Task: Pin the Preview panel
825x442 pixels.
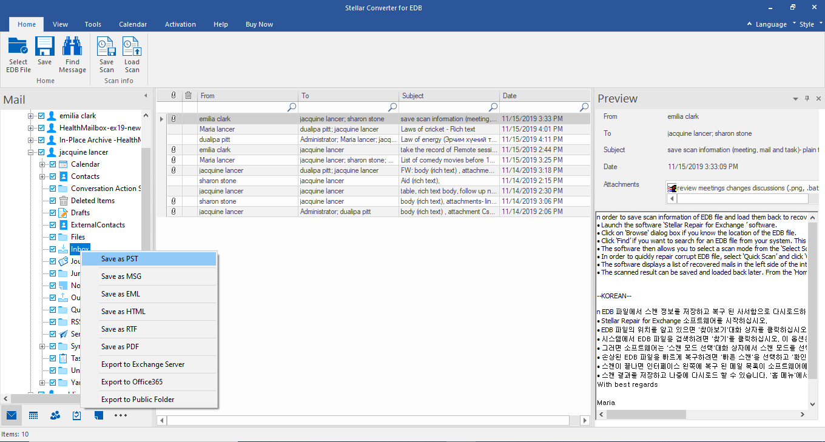Action: pos(807,98)
